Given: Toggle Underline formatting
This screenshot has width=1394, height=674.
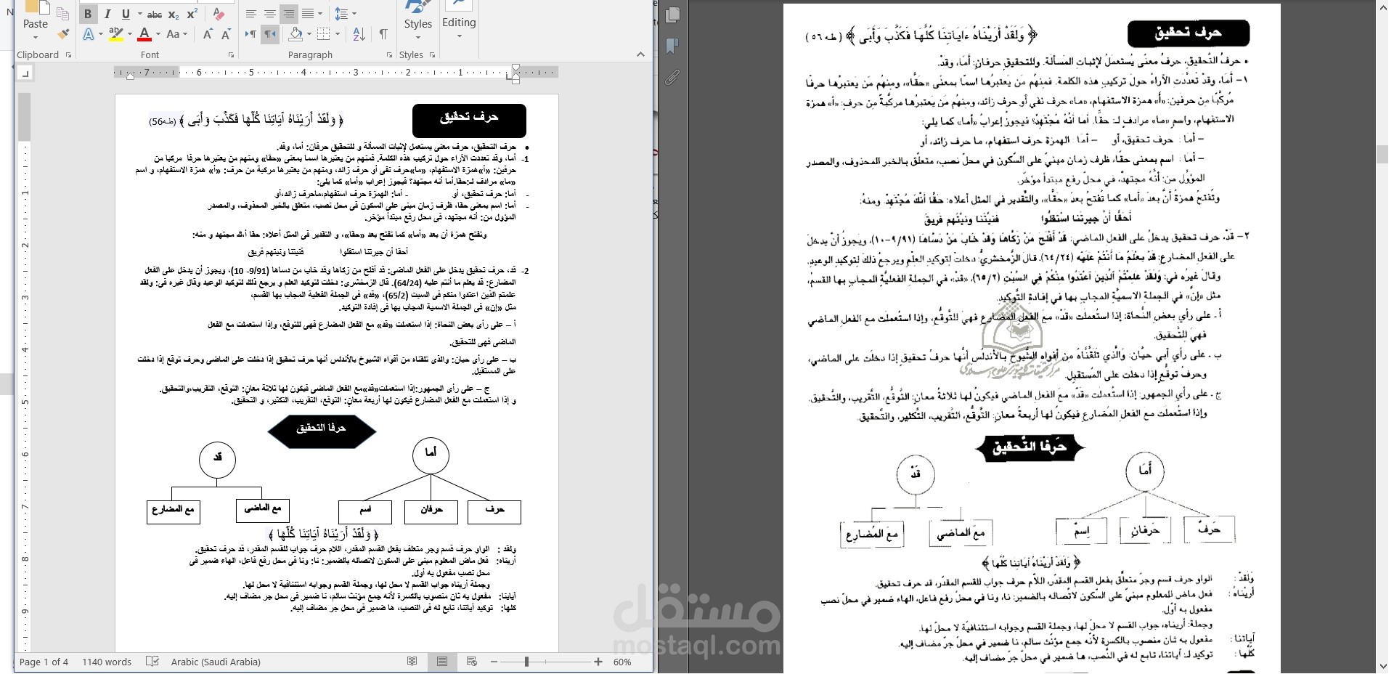Looking at the screenshot, I should pyautogui.click(x=126, y=14).
